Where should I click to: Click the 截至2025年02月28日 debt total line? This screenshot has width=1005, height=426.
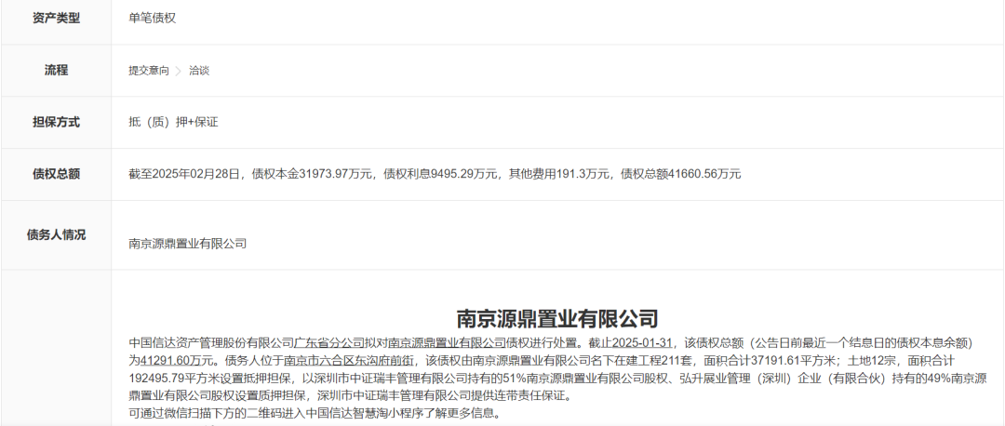[435, 174]
